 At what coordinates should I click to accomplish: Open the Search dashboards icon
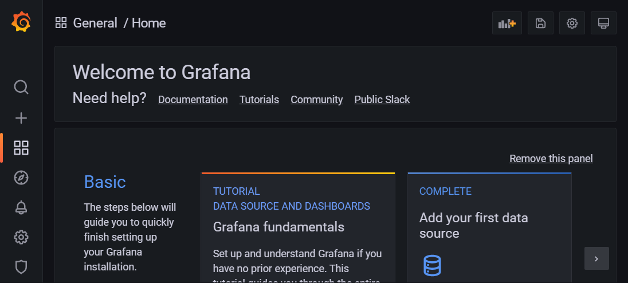click(x=21, y=87)
